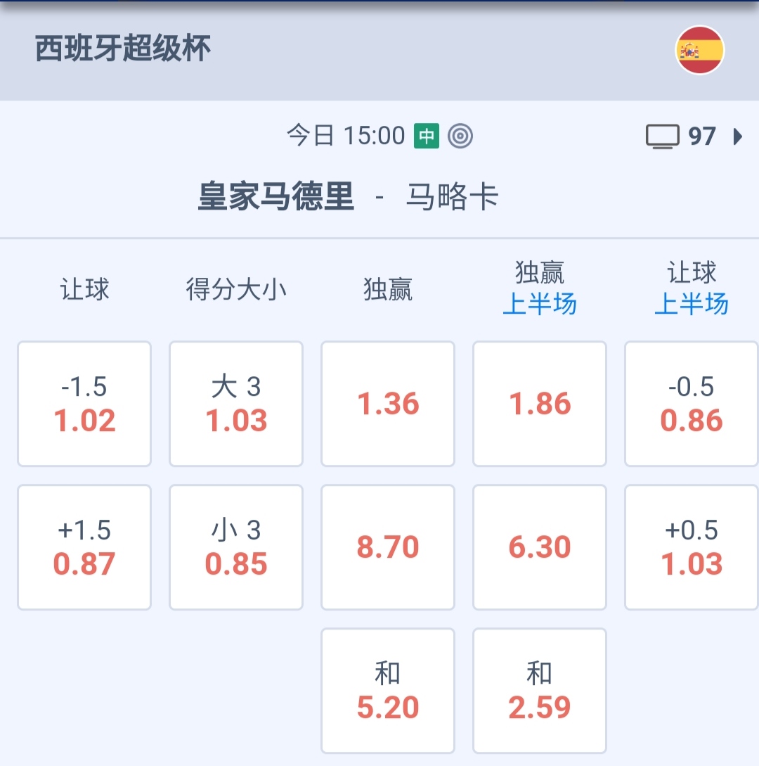Open the 西班牙超级杯 league header

click(x=124, y=50)
